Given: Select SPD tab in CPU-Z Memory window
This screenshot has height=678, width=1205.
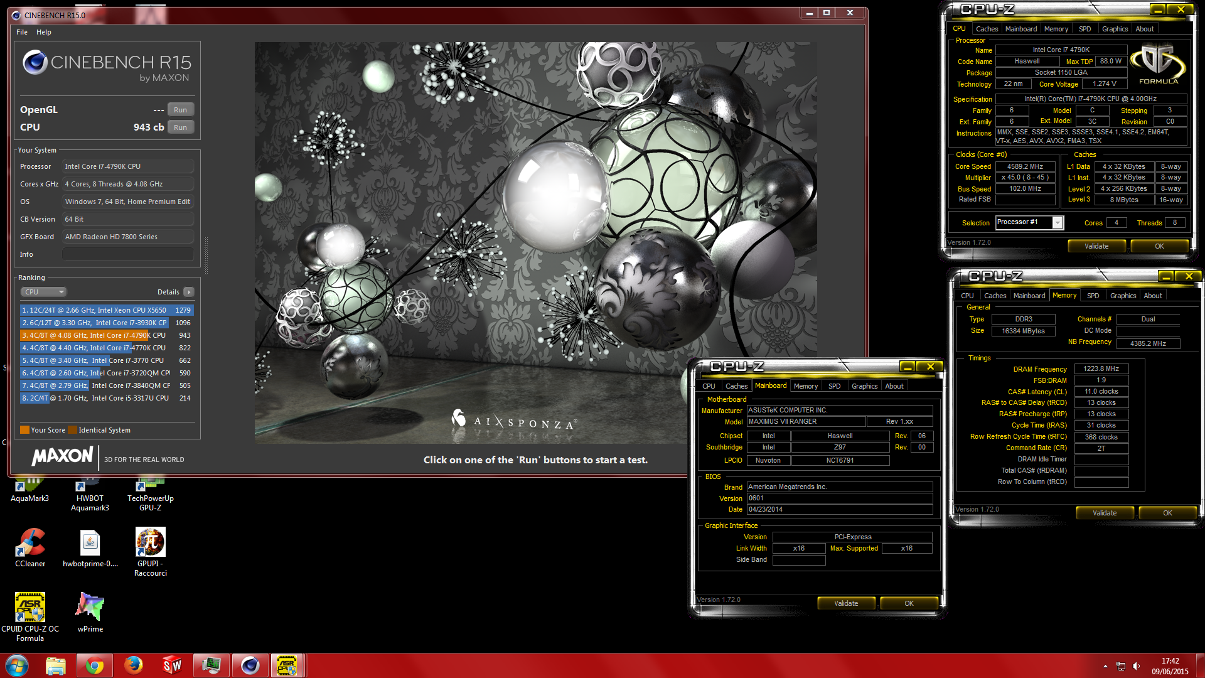Looking at the screenshot, I should tap(1093, 296).
